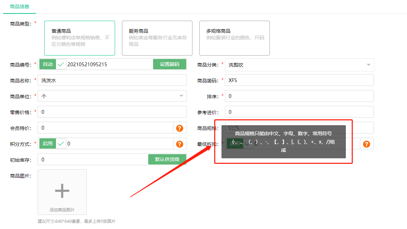Click help icon beside 积分方式 field
This screenshot has width=407, height=229.
click(179, 144)
